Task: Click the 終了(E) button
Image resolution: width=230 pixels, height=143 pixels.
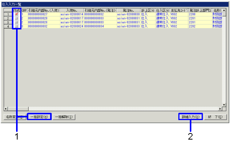Action: coord(215,117)
